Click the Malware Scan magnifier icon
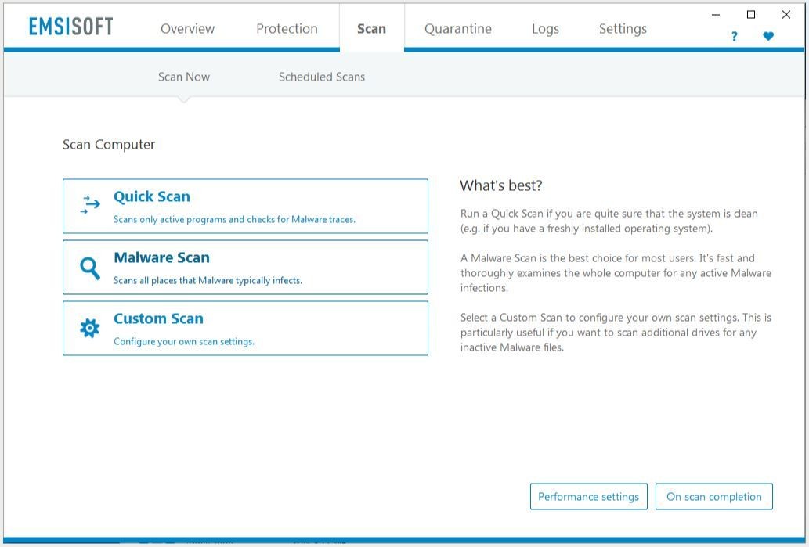Image resolution: width=809 pixels, height=547 pixels. [x=90, y=268]
